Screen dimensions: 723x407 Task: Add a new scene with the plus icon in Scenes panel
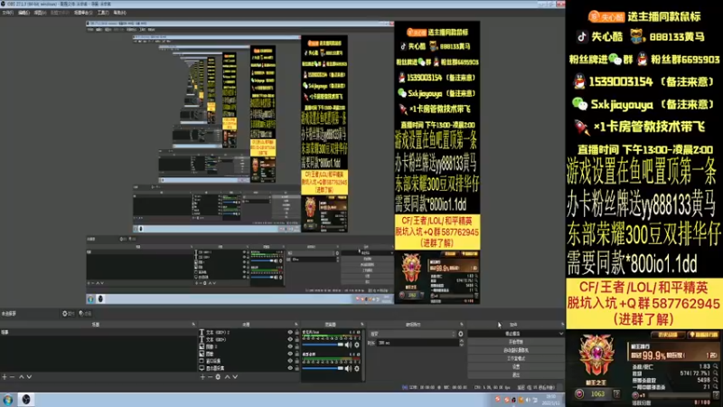tap(5, 377)
